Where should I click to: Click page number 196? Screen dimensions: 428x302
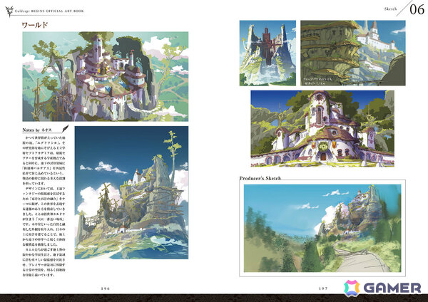pyautogui.click(x=105, y=288)
